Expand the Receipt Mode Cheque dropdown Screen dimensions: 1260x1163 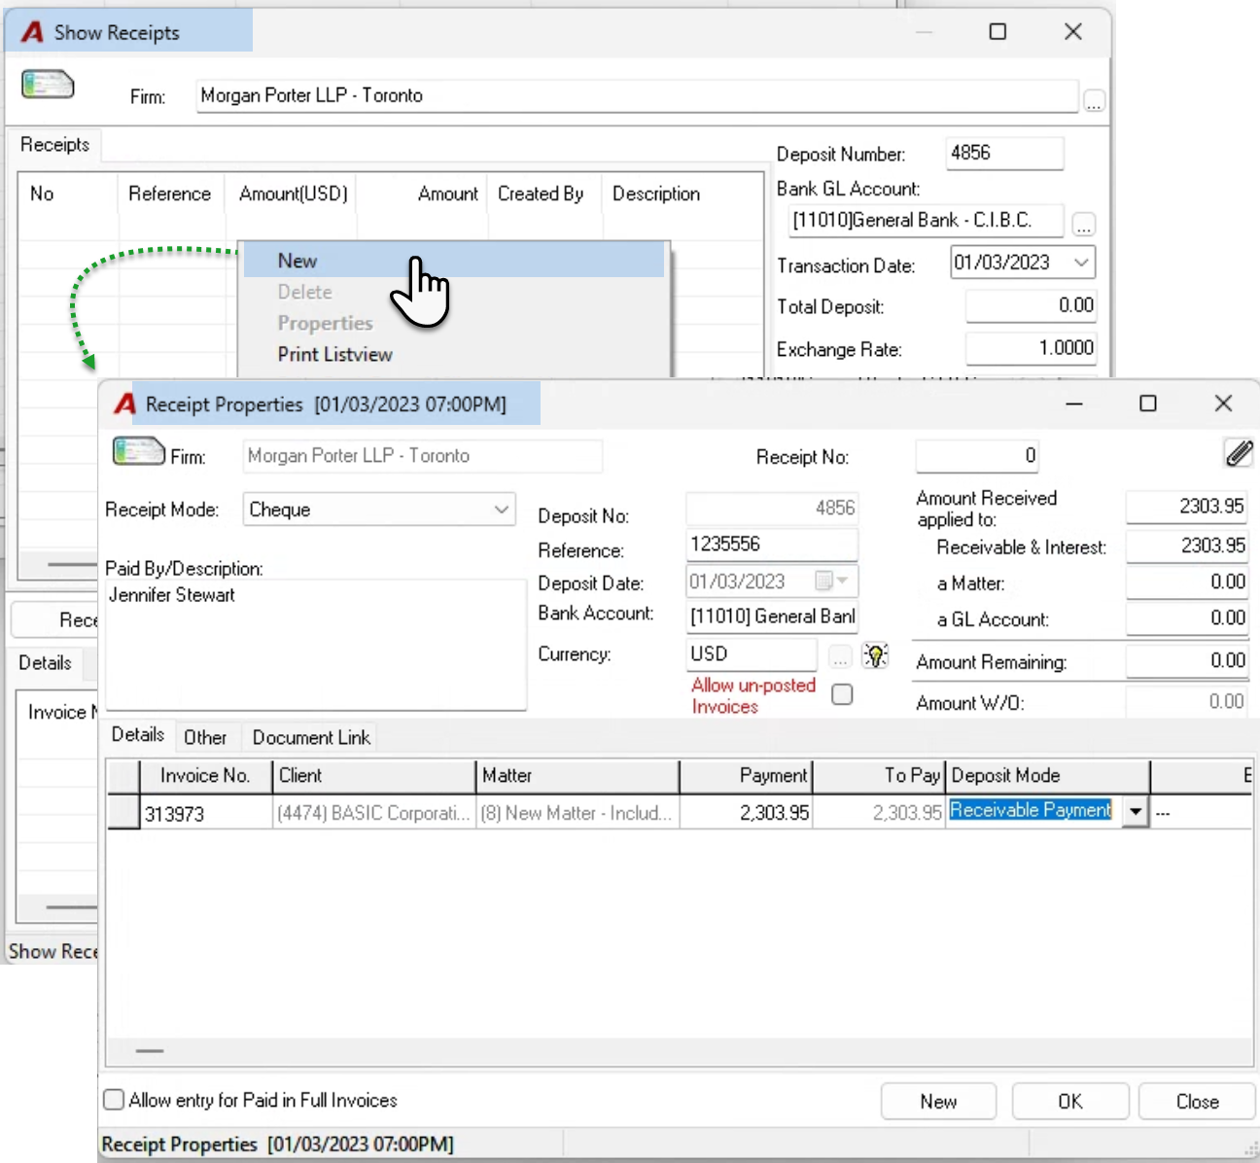coord(502,510)
